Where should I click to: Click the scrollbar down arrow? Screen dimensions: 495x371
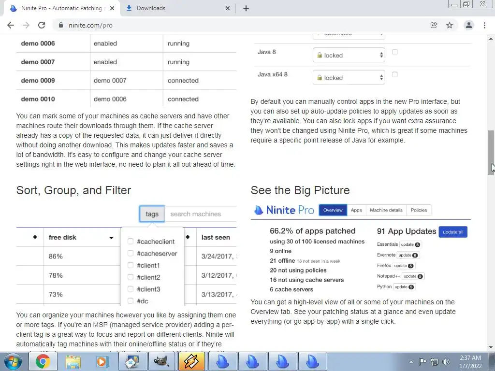(491, 347)
